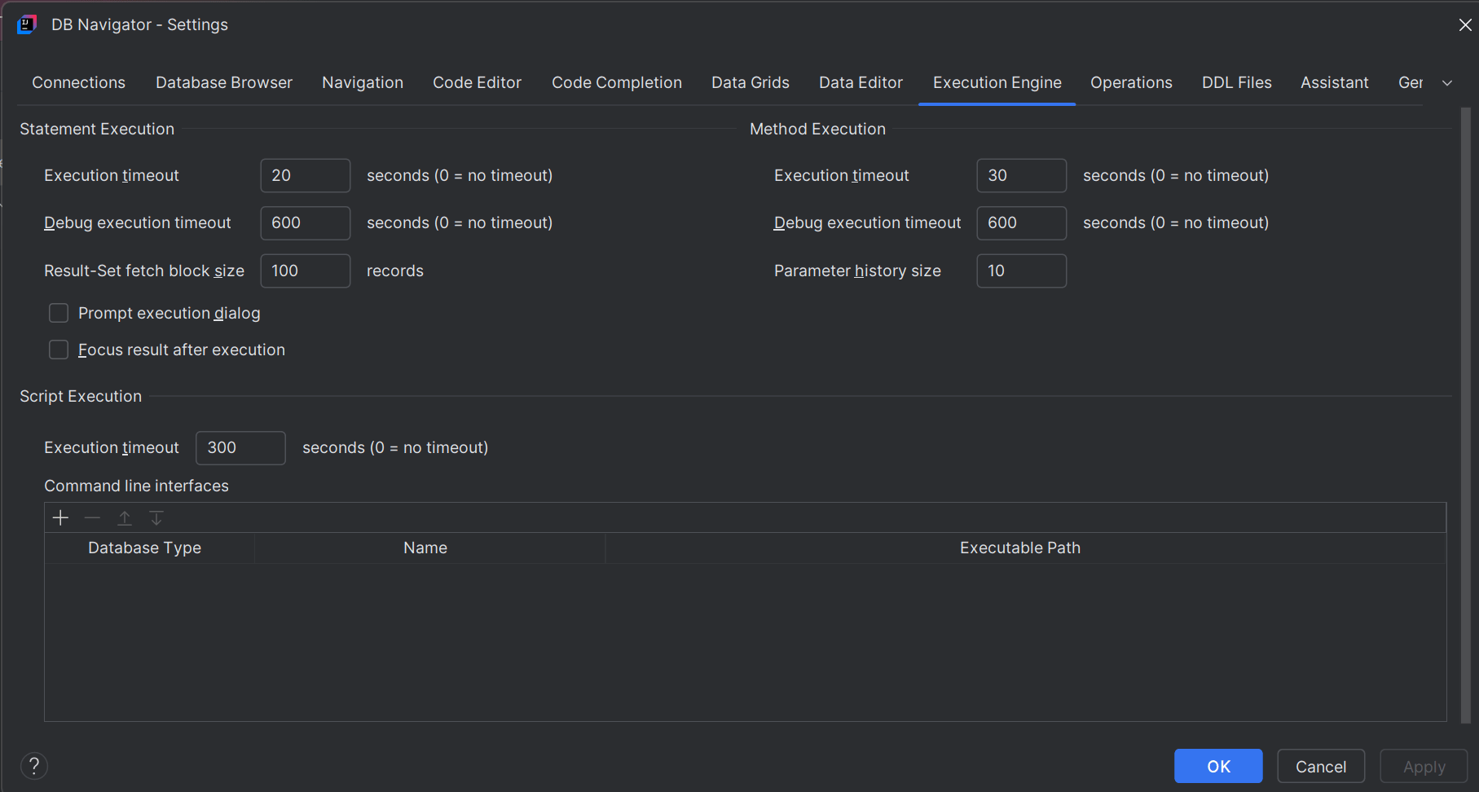Open the Code Completion settings tab

pos(617,82)
